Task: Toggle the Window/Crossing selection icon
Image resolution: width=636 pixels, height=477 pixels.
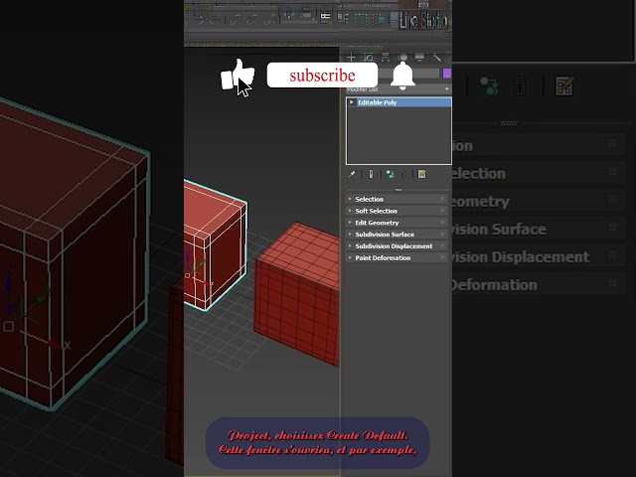Action: 378,19
